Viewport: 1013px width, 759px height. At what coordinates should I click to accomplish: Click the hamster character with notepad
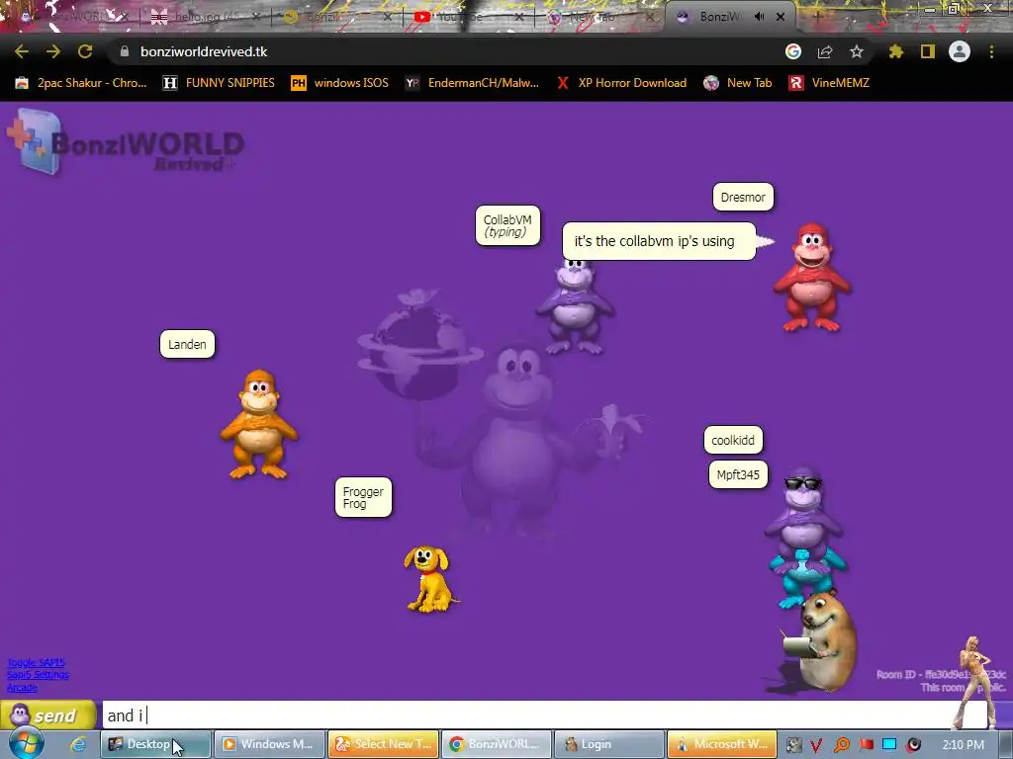pyautogui.click(x=820, y=642)
